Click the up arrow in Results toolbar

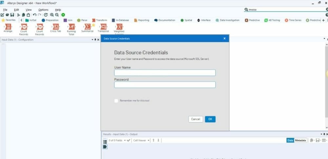[x=153, y=140]
